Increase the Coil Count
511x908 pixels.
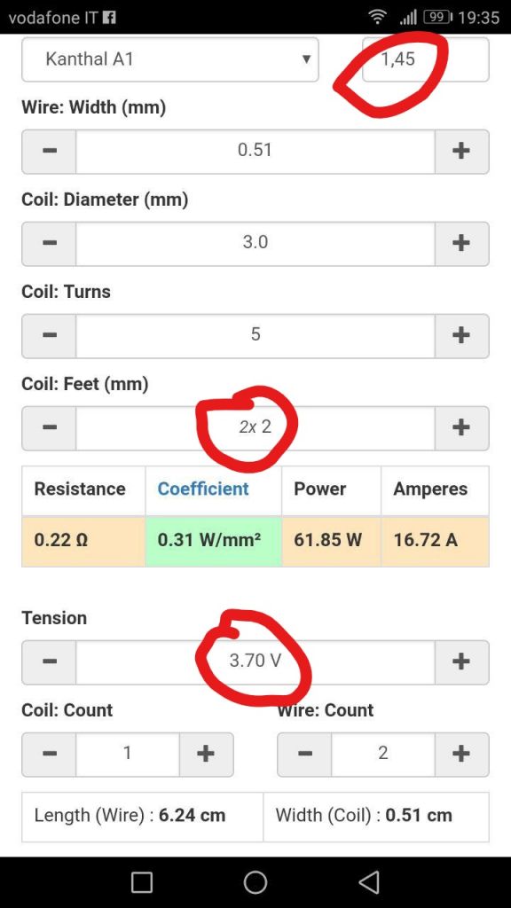(x=206, y=754)
